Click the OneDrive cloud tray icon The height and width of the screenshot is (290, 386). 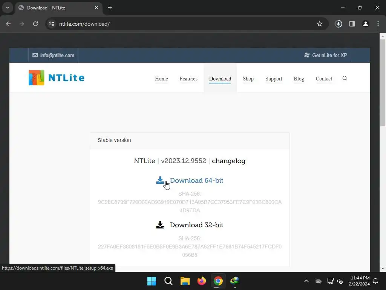click(x=319, y=281)
